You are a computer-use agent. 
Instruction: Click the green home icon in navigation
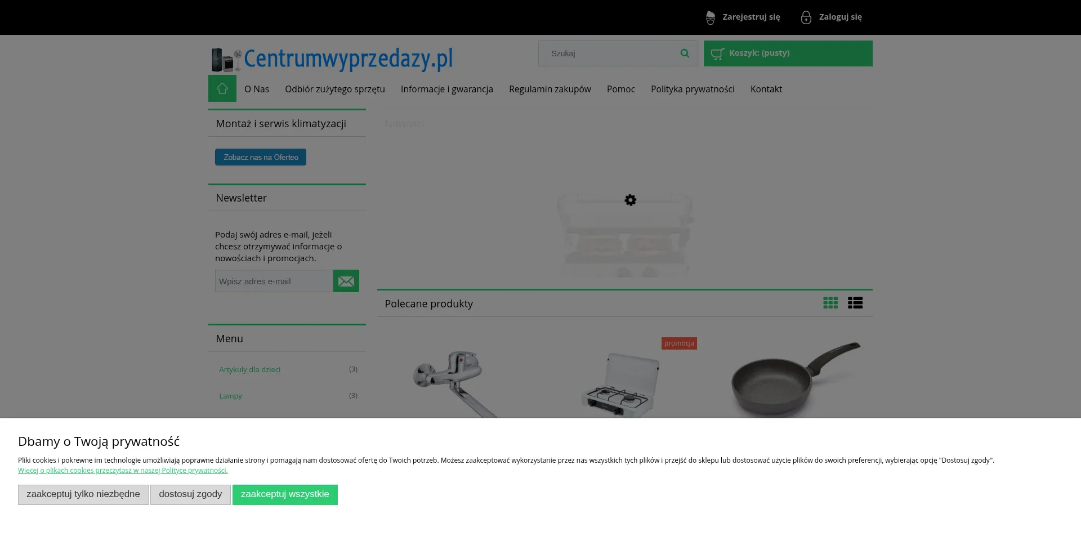(x=222, y=88)
